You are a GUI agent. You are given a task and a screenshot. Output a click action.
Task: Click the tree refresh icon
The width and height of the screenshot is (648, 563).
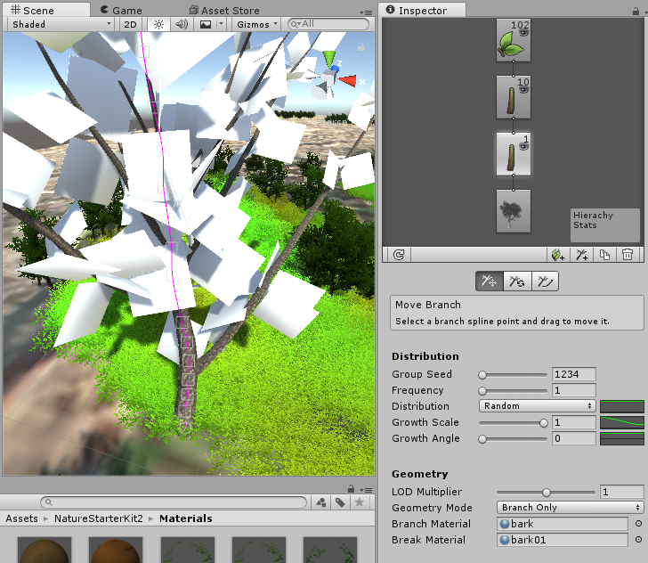coord(399,255)
